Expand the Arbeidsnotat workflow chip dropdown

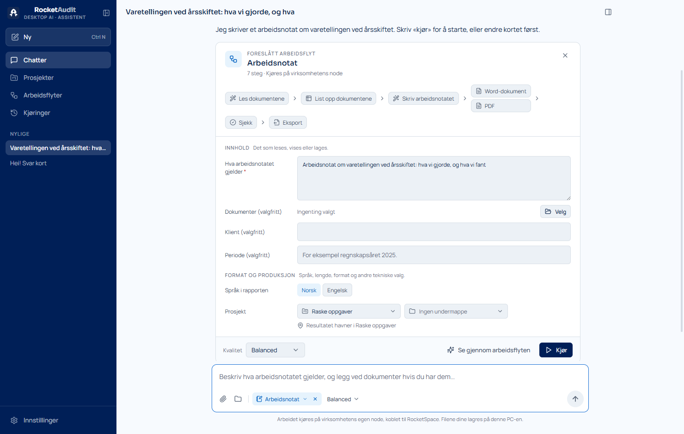[305, 399]
